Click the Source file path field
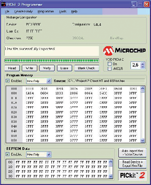This screenshot has width=151, height=185. 106,81
